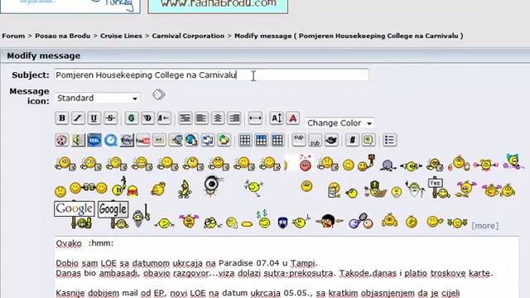Insert a horizontal rule
530x298 pixels.
coord(255,118)
